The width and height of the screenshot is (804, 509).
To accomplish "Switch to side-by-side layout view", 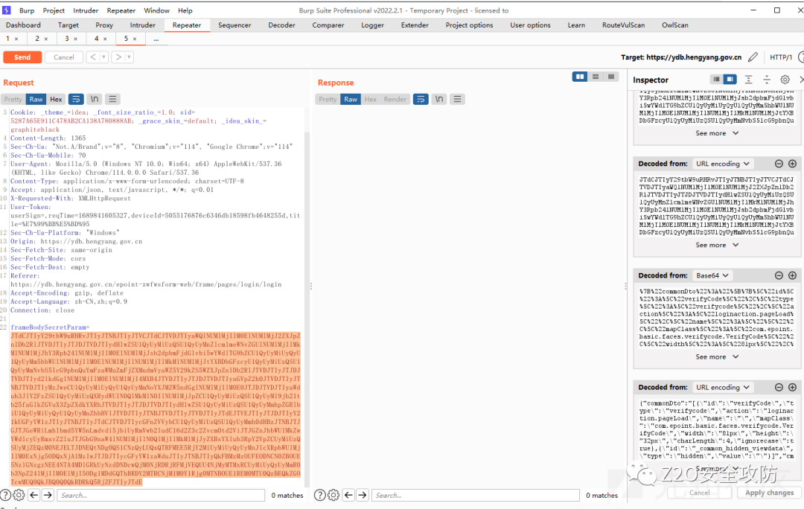I will pos(580,77).
